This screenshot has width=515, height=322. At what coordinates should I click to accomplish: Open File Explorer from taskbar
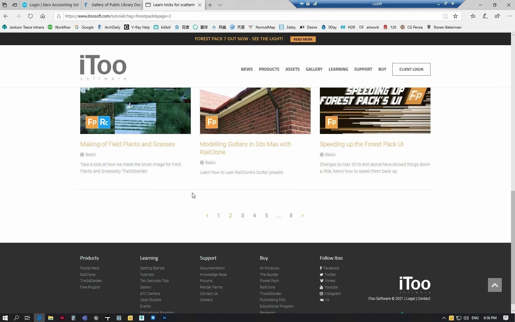coord(50,318)
